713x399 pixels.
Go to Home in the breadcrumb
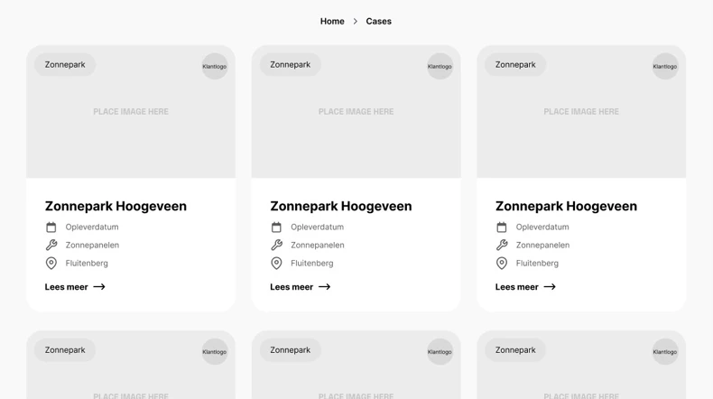point(332,22)
